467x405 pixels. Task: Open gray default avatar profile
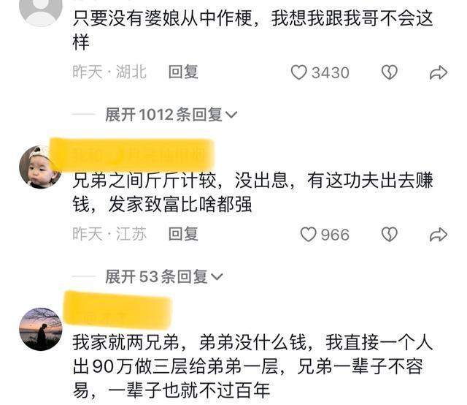click(x=41, y=10)
